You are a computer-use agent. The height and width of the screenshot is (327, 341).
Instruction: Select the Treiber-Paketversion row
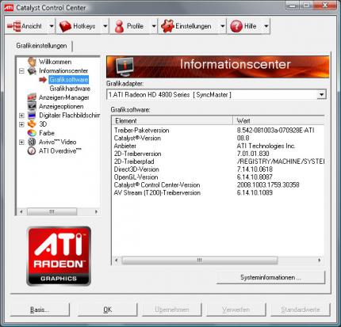pos(218,131)
